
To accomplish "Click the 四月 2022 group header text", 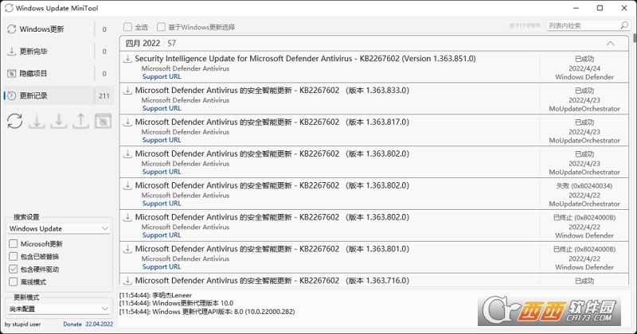I will click(143, 44).
